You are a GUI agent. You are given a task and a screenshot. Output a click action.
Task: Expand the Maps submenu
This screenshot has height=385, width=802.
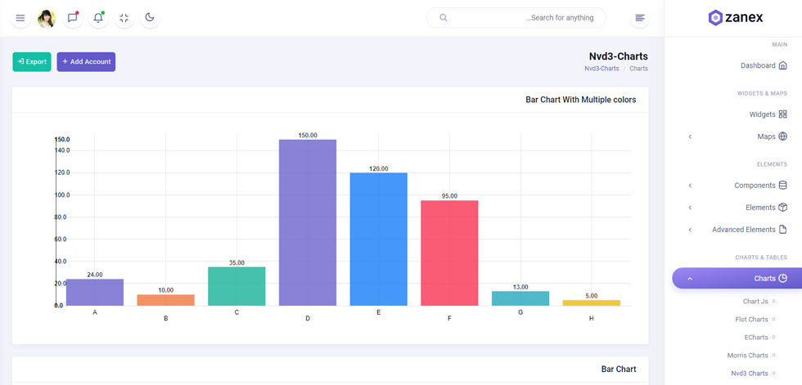738,137
